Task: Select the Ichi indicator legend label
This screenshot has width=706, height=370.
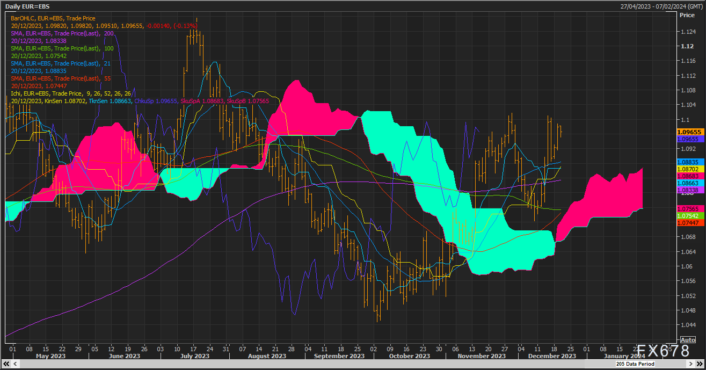Action: 71,93
